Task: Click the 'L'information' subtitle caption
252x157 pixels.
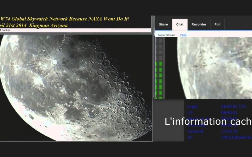Action: (x=208, y=122)
